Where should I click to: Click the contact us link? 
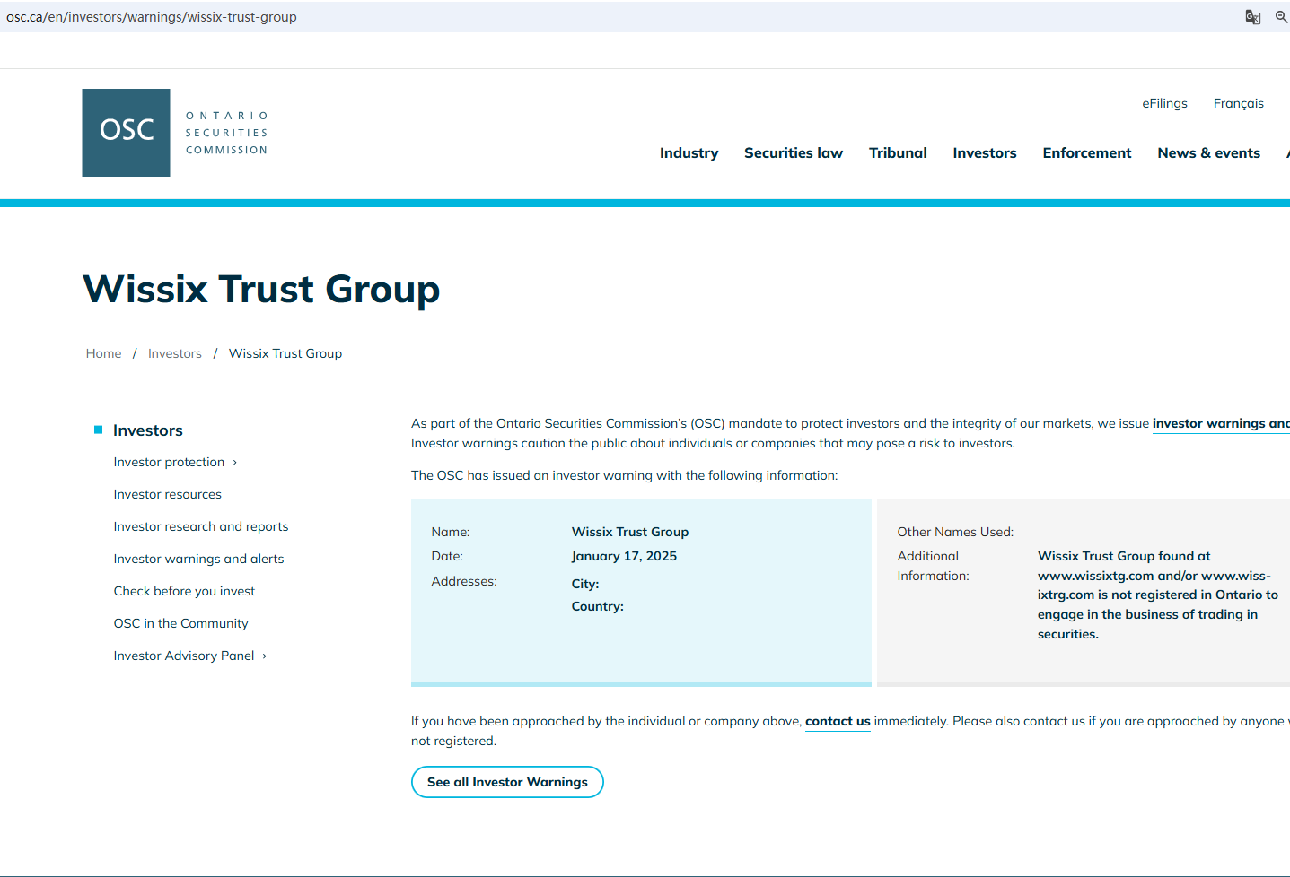pos(838,721)
